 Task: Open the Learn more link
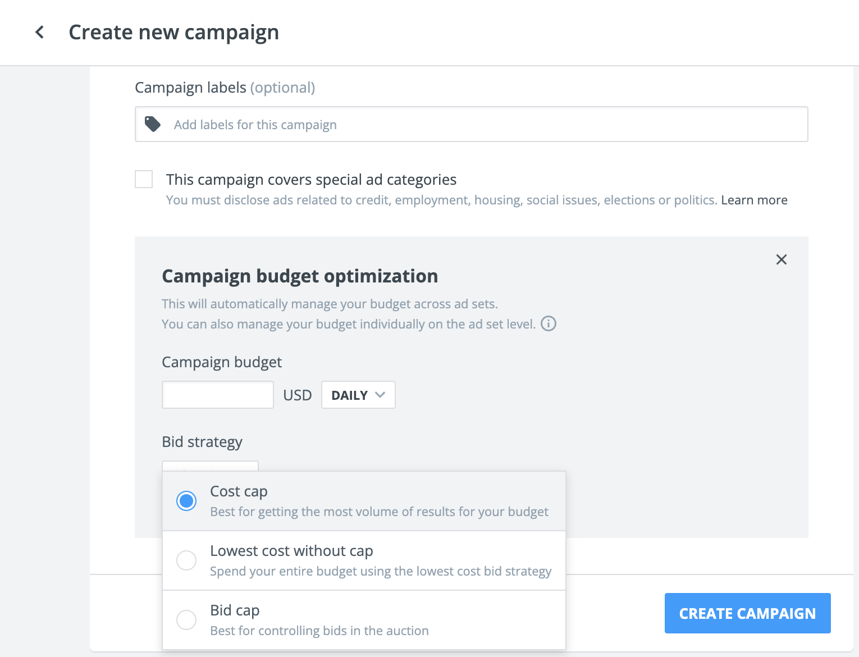[x=754, y=200]
